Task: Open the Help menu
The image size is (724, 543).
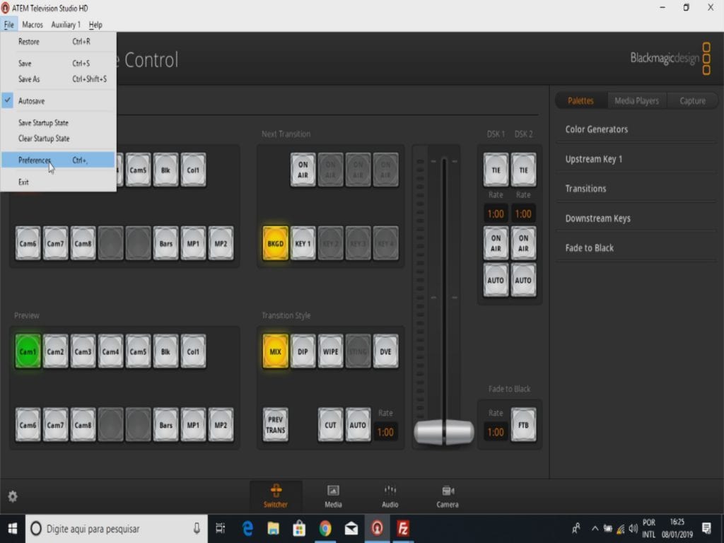Action: click(95, 25)
